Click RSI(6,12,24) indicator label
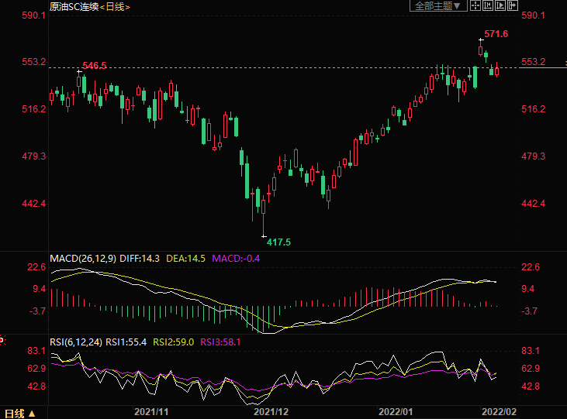567x419 pixels. [x=76, y=341]
